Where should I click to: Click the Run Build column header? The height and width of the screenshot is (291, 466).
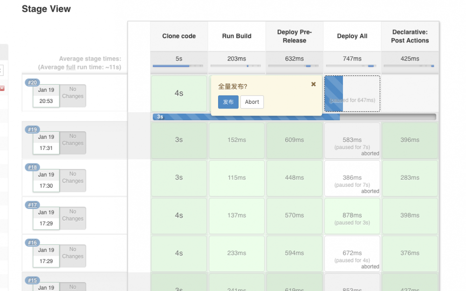pos(236,35)
